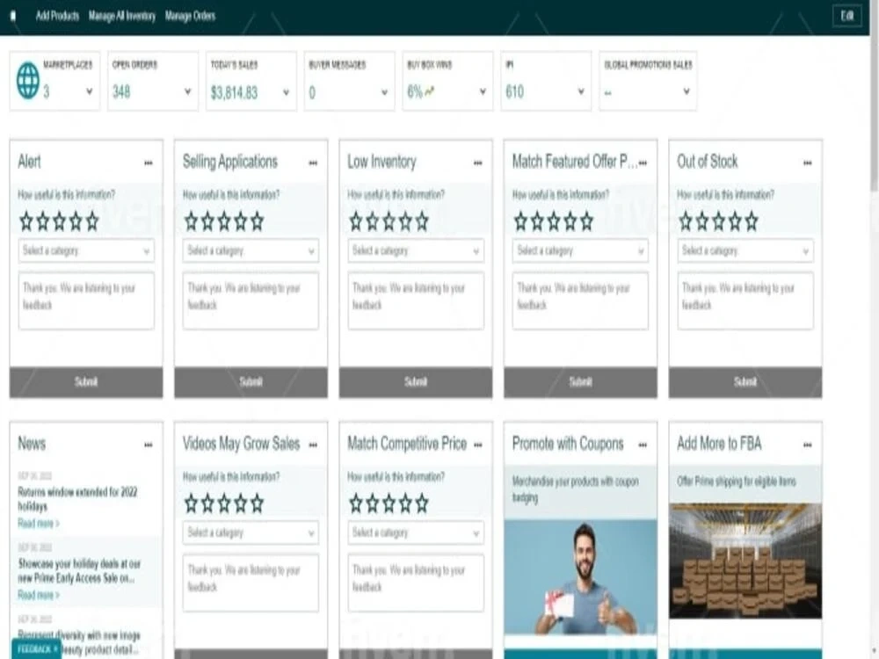Expand the Marketplaces dropdown
This screenshot has height=659, width=879.
point(89,91)
